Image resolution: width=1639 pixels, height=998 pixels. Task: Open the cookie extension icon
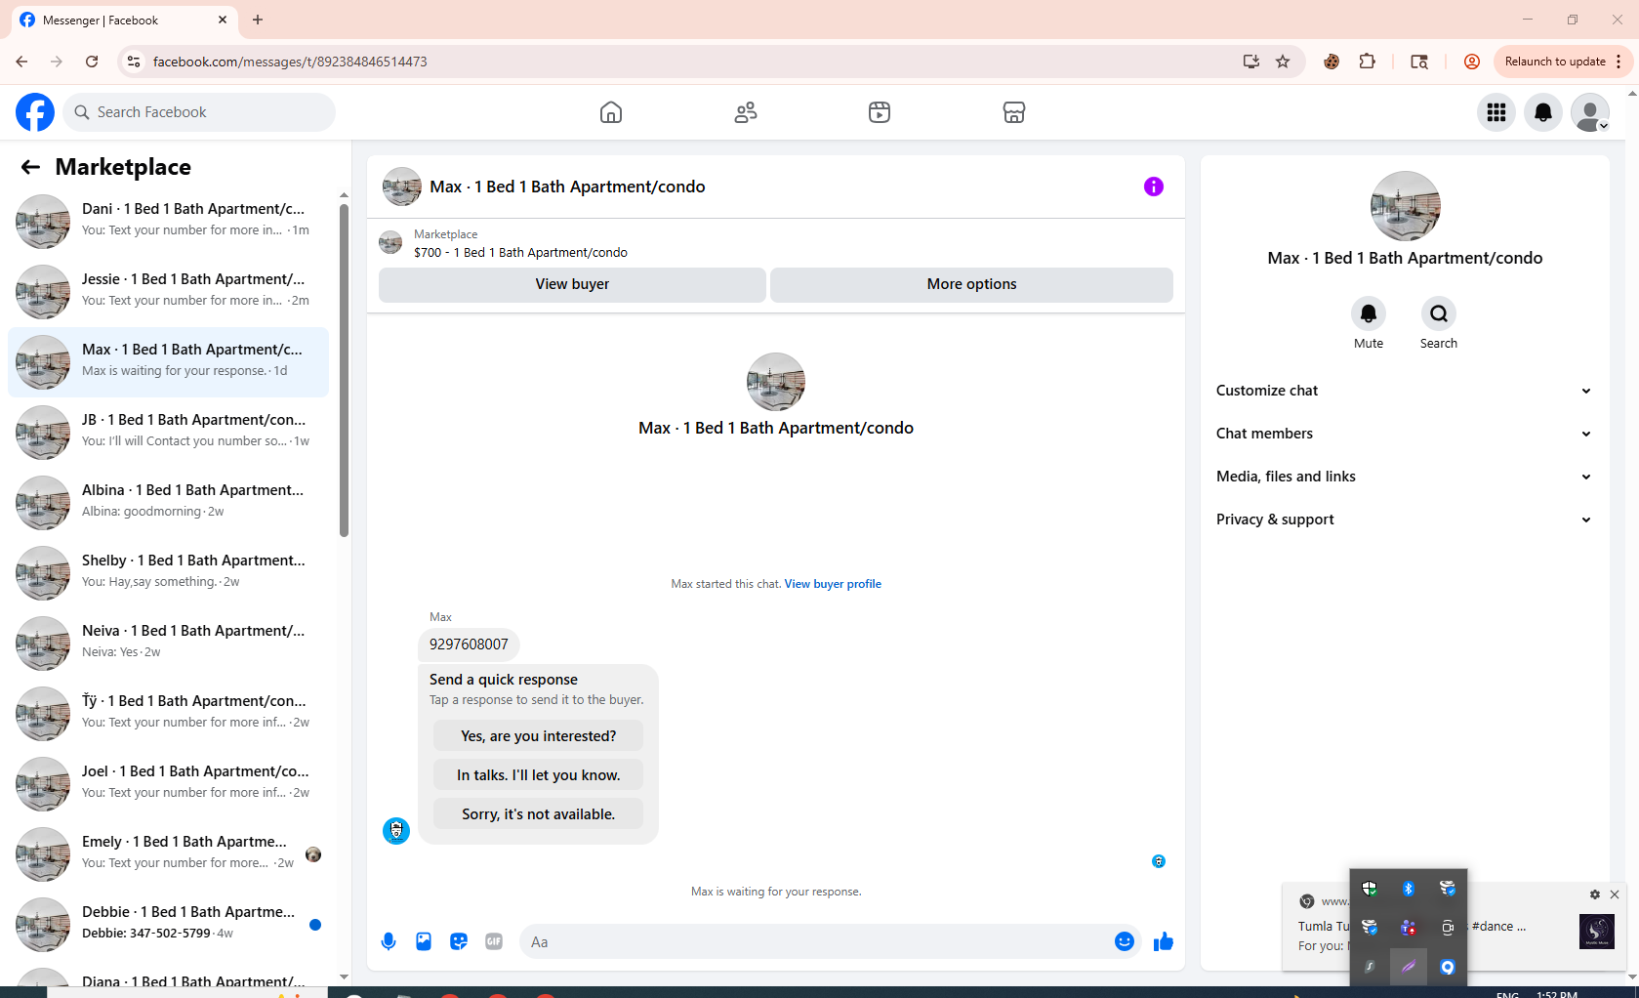[1332, 62]
